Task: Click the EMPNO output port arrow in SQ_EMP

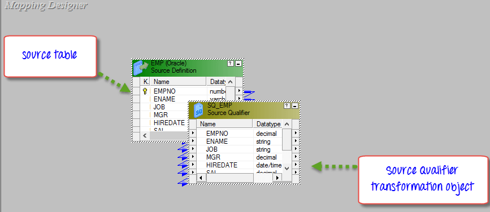Action: tap(296, 134)
